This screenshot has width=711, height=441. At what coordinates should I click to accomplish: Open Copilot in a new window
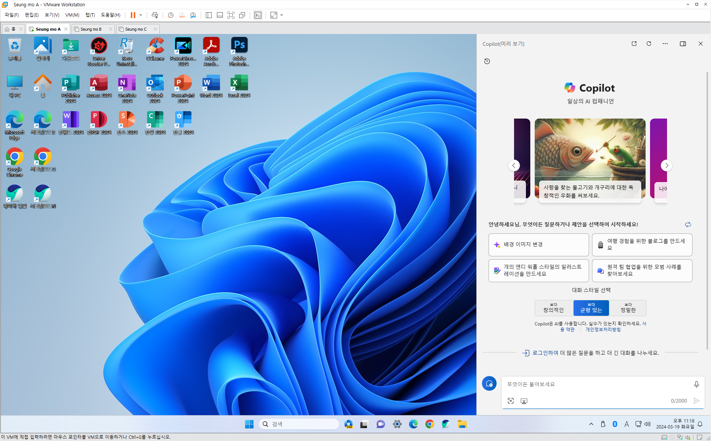click(x=634, y=44)
